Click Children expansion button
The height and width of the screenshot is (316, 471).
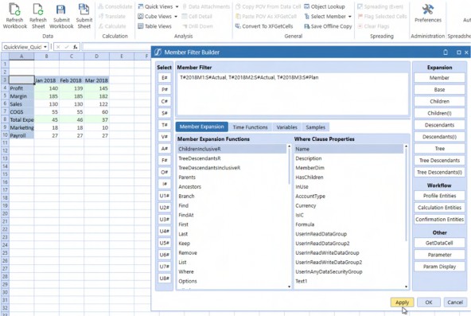pyautogui.click(x=439, y=101)
